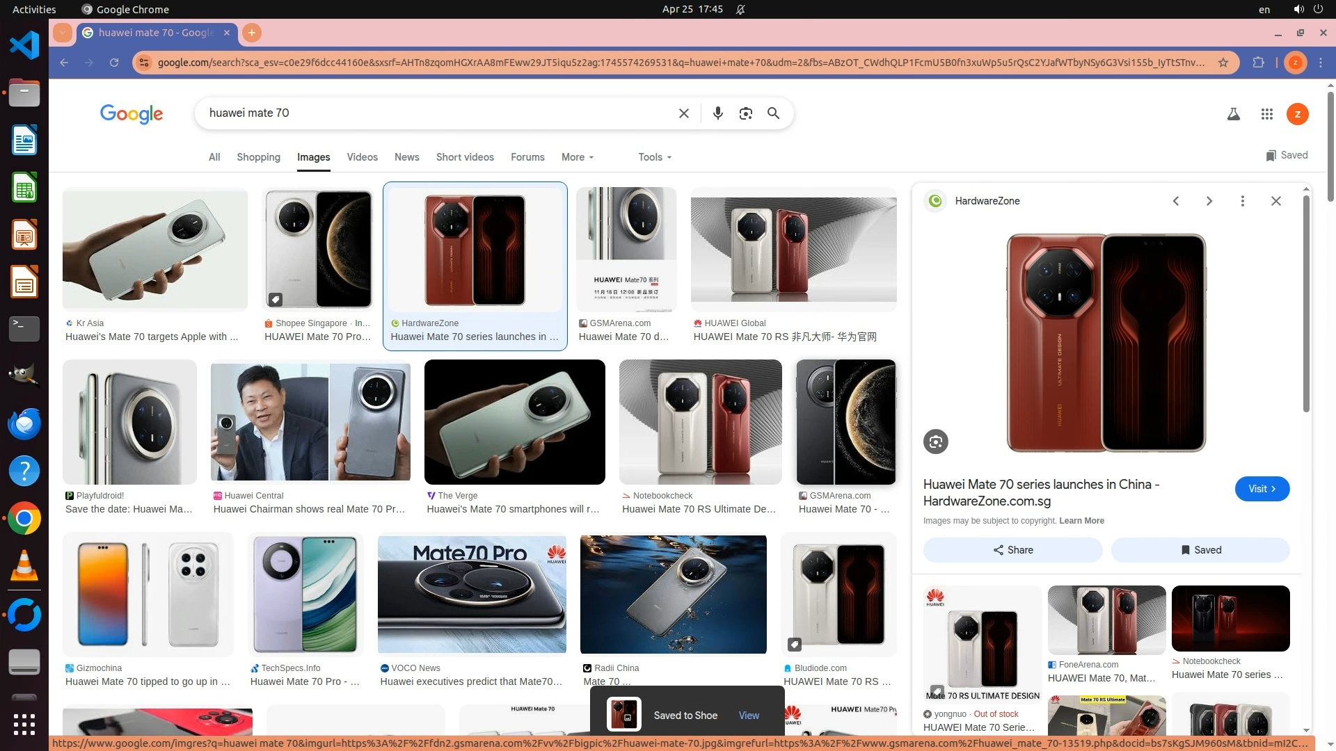Open Google apps grid icon

click(x=1266, y=114)
